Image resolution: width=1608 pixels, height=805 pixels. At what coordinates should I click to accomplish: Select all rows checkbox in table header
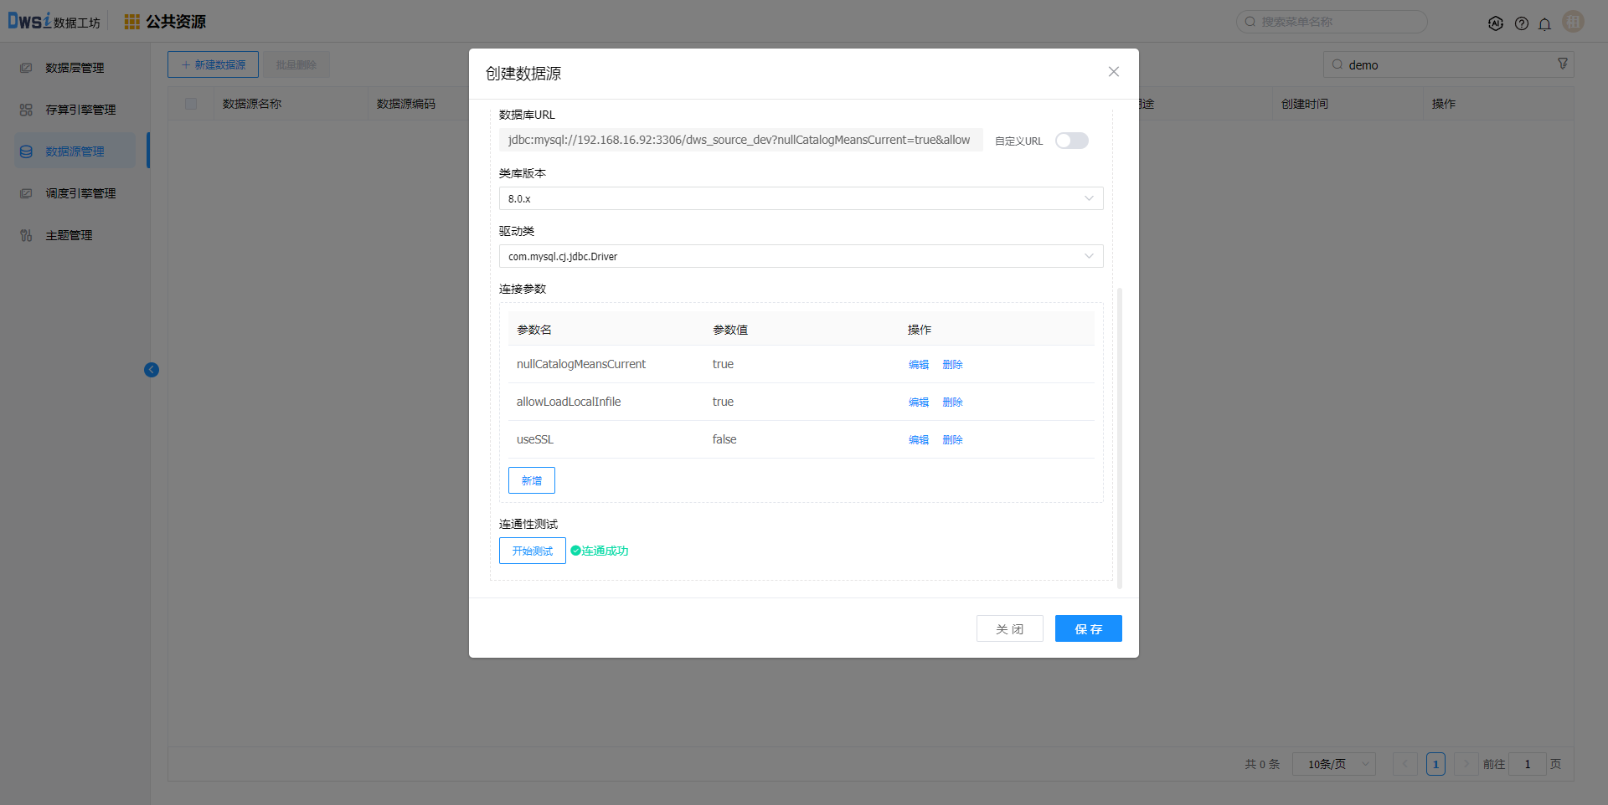(191, 104)
